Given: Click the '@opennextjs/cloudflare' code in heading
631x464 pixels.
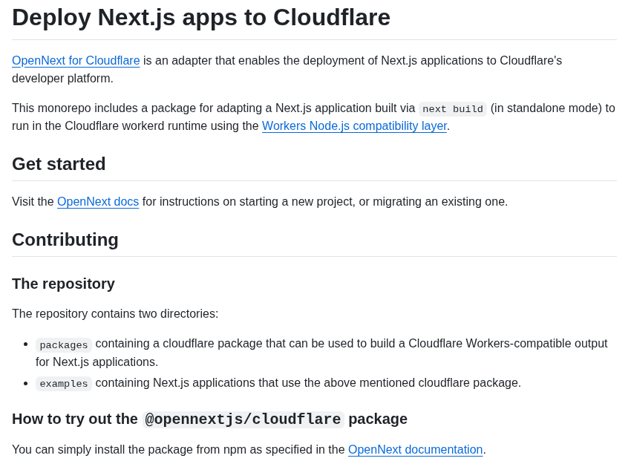Looking at the screenshot, I should [x=243, y=419].
